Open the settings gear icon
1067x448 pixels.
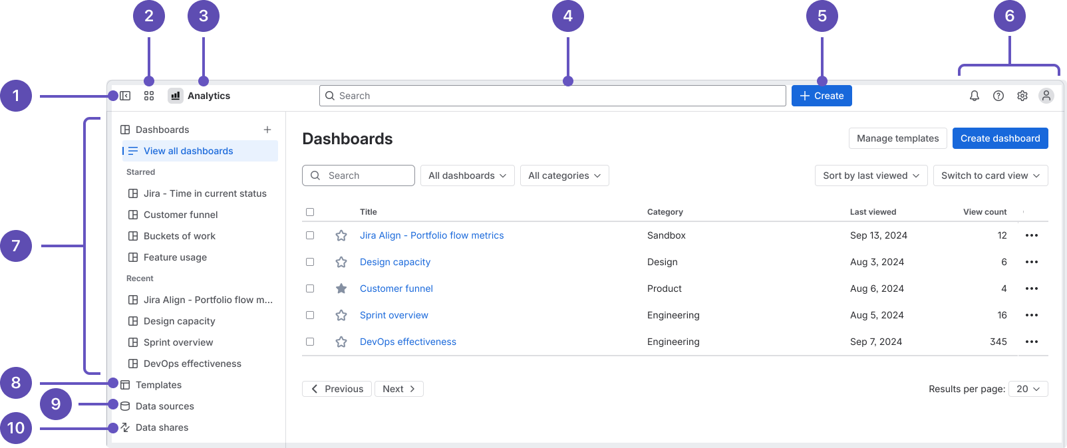pos(1022,96)
